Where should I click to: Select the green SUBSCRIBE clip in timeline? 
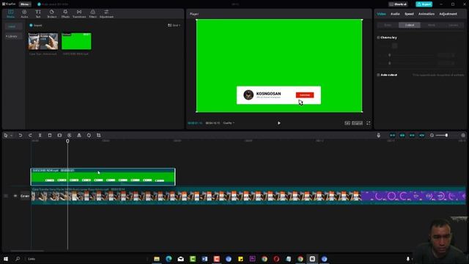(x=103, y=177)
